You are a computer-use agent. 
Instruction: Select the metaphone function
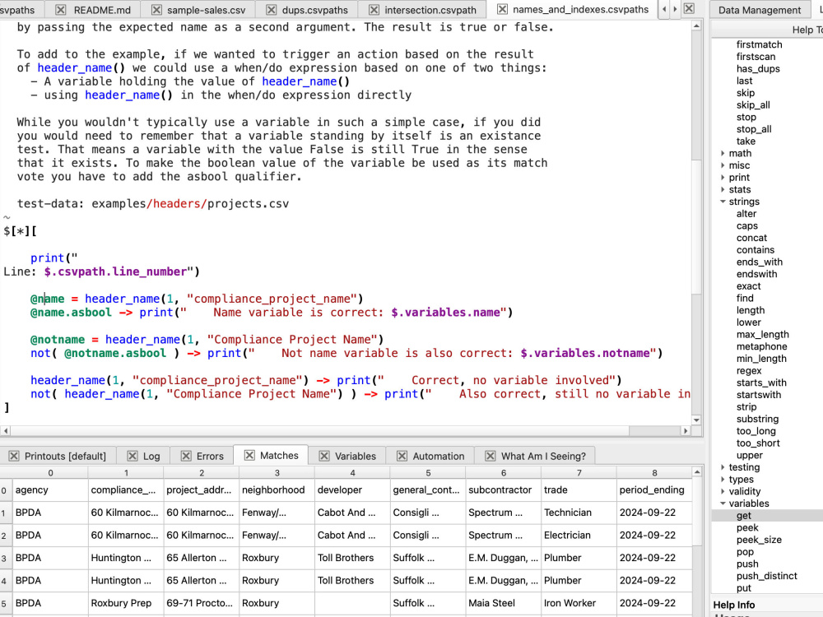(761, 346)
